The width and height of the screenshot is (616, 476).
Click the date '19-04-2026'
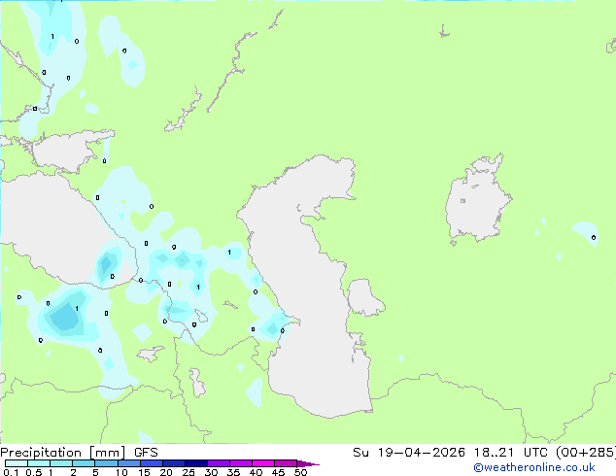point(422,453)
